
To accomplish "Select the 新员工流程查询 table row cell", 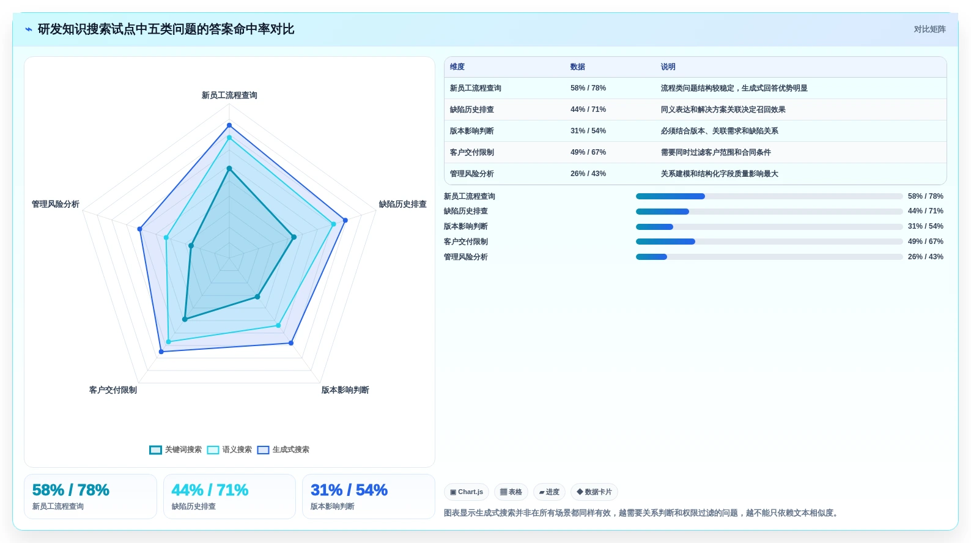I will [x=476, y=88].
